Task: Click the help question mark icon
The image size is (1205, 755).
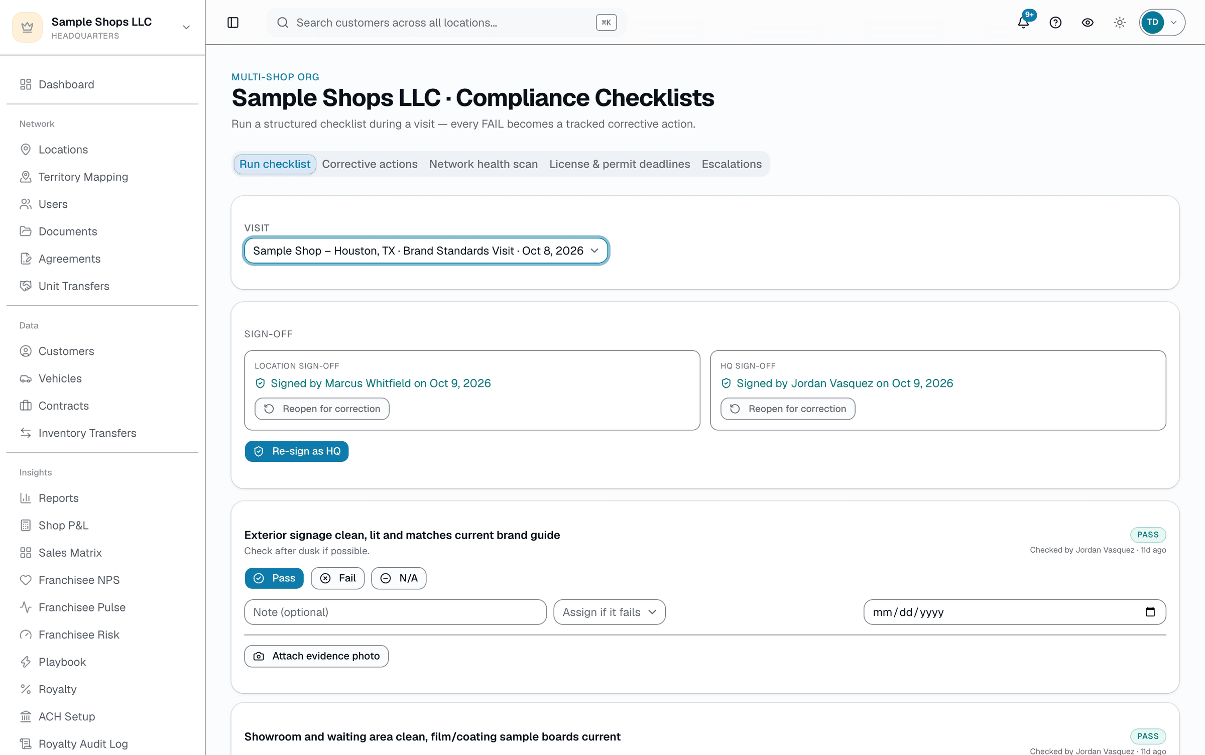Action: point(1055,23)
